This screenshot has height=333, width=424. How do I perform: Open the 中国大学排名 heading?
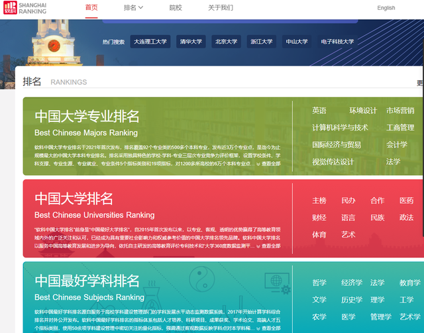click(74, 199)
